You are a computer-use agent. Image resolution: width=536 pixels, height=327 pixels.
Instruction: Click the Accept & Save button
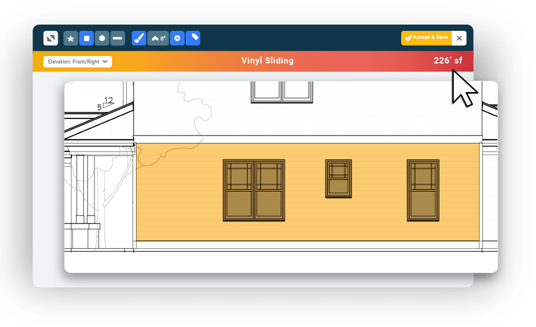click(x=426, y=38)
